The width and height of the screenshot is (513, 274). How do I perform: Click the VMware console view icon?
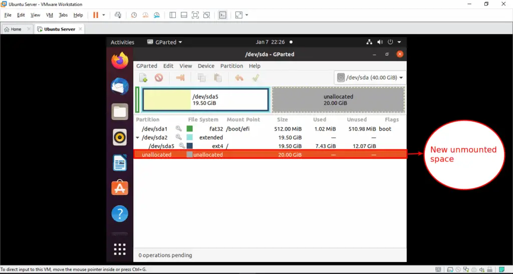(x=223, y=15)
